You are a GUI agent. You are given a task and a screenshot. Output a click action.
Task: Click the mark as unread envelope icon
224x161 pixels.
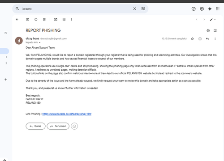(x=56, y=19)
